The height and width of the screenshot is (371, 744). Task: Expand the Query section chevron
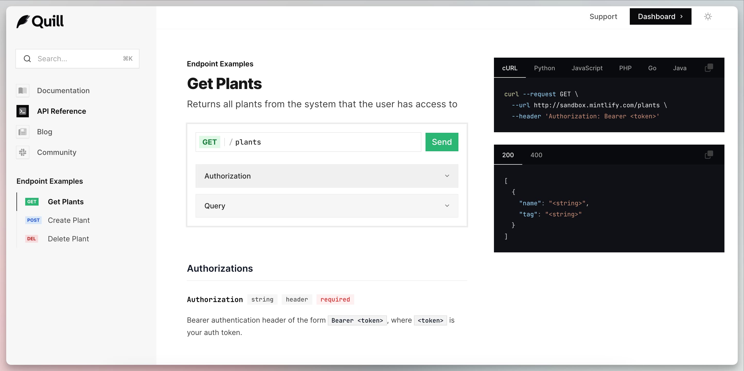click(447, 206)
